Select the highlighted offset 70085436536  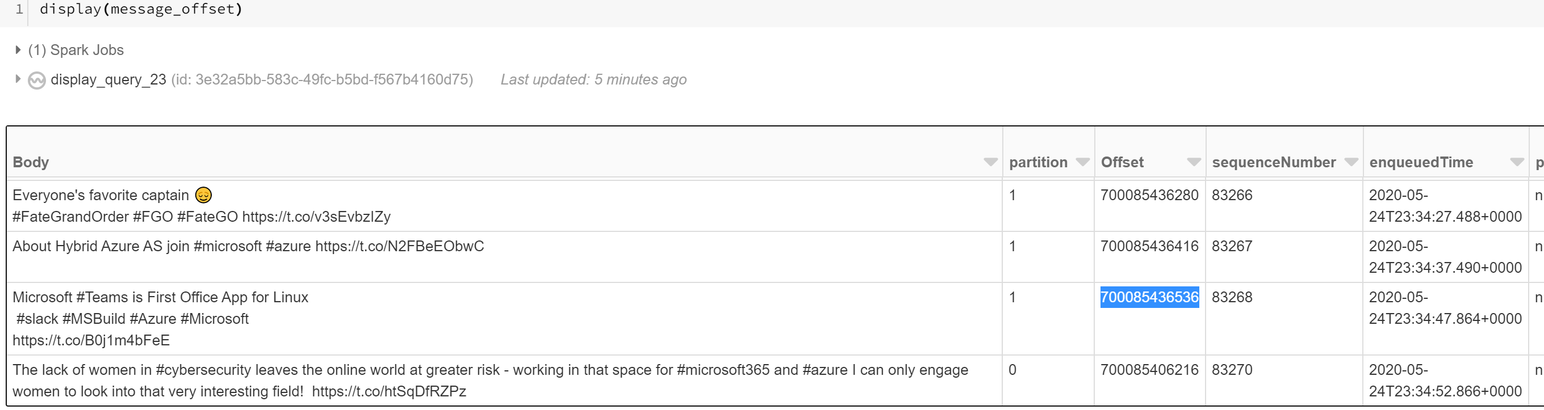(1148, 297)
